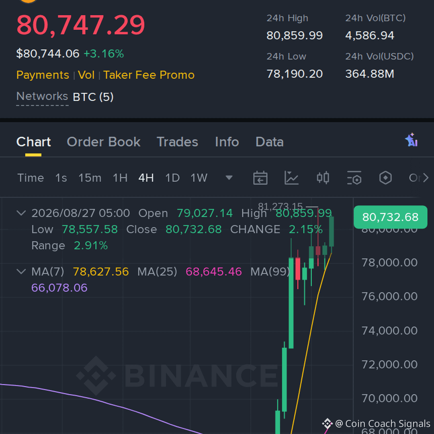Image resolution: width=434 pixels, height=434 pixels.
Task: Click the Low value 78,557.58
Action: (90, 229)
